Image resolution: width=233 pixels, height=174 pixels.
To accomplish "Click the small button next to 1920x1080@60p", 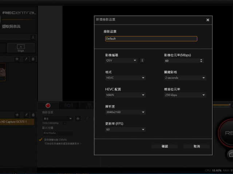I will 64,123.
